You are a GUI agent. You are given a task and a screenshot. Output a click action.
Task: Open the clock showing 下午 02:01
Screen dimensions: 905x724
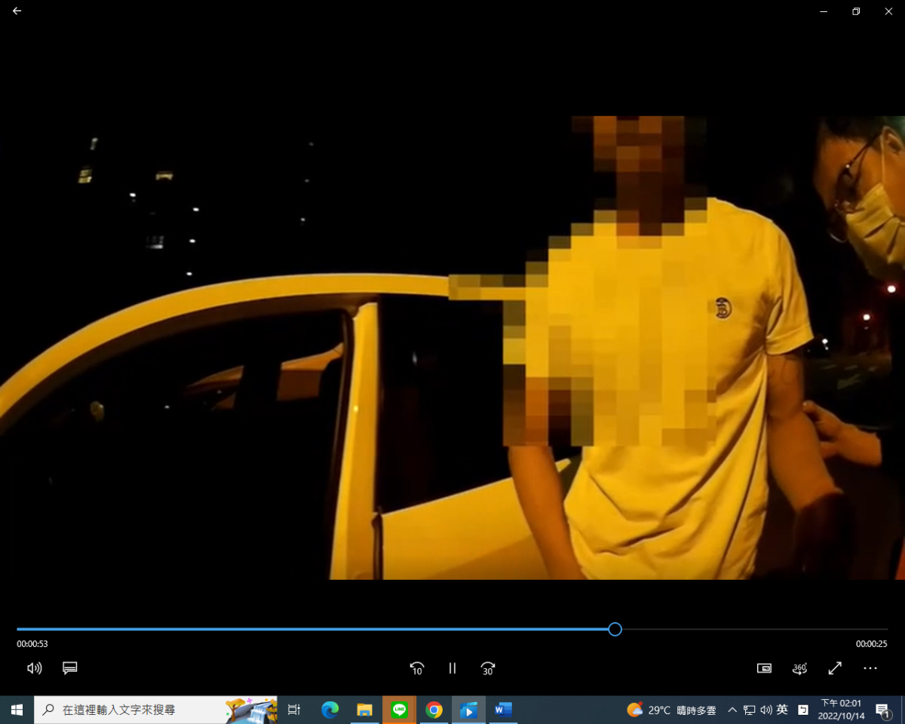(x=841, y=710)
